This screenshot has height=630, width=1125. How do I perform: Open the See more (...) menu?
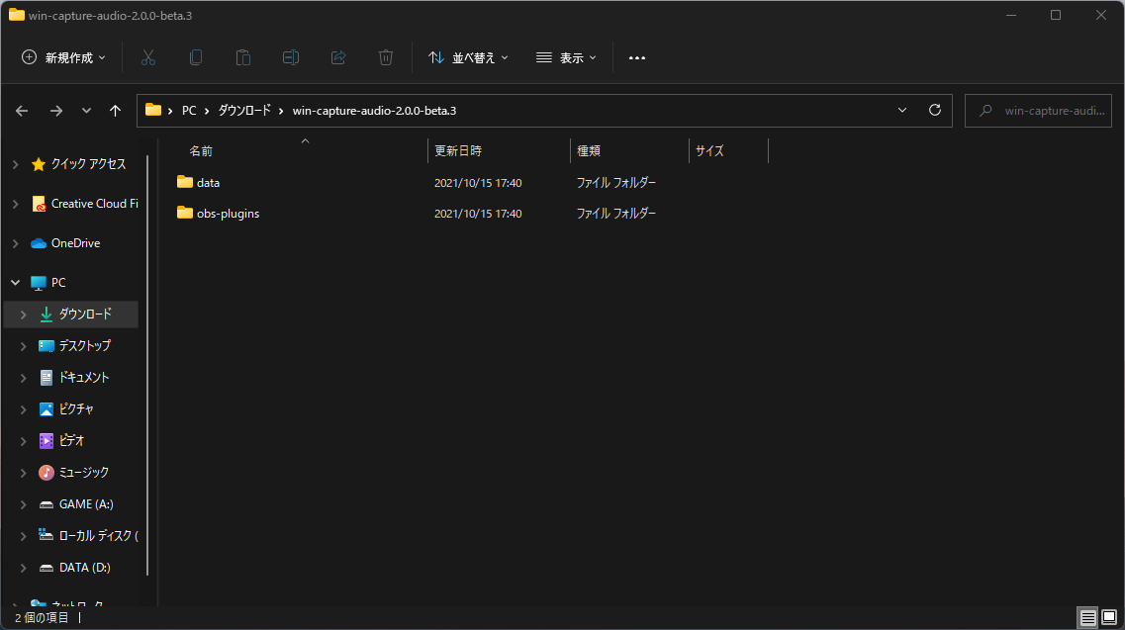tap(636, 57)
